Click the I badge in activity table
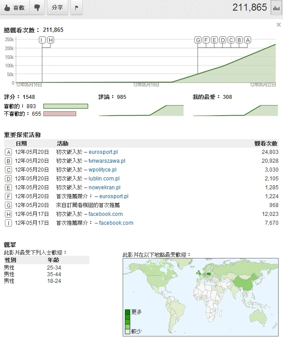This screenshot has width=283, height=340. 8,223
